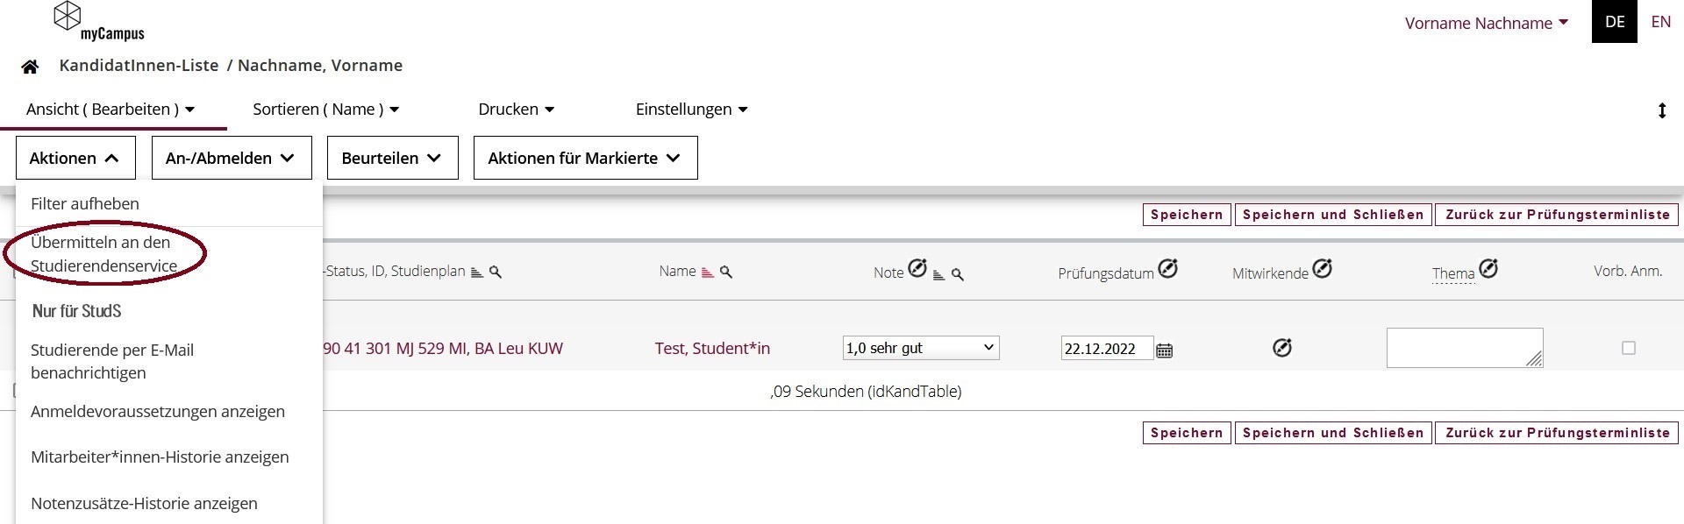This screenshot has height=524, width=1684.
Task: Click lower Zurück zur Prüfungsterminliste button
Action: [1557, 433]
